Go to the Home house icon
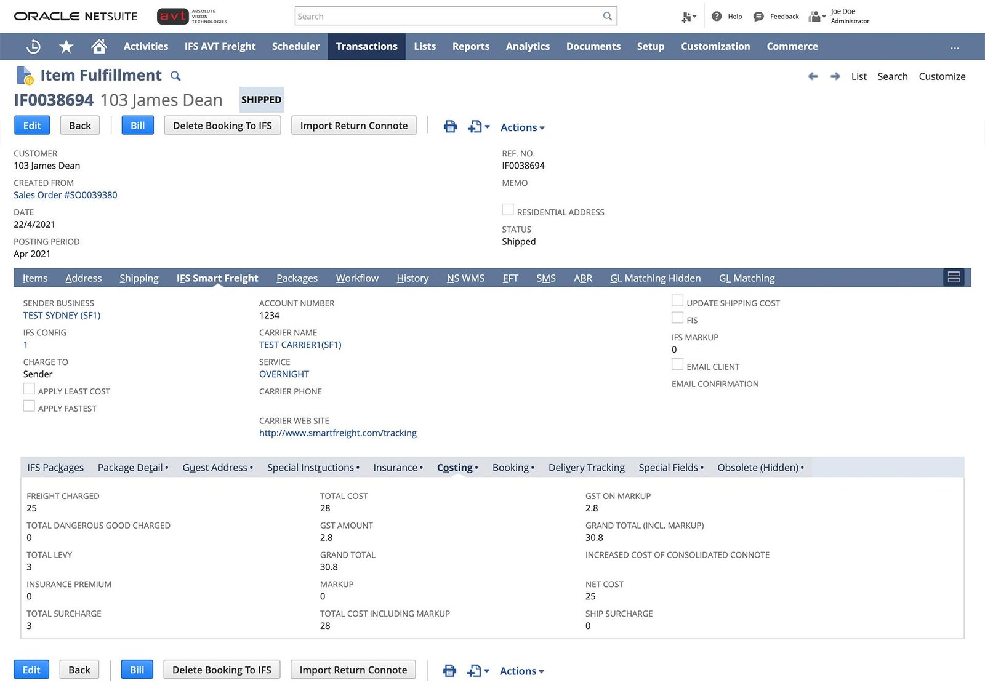Screen dimensions: 985x696 click(99, 46)
